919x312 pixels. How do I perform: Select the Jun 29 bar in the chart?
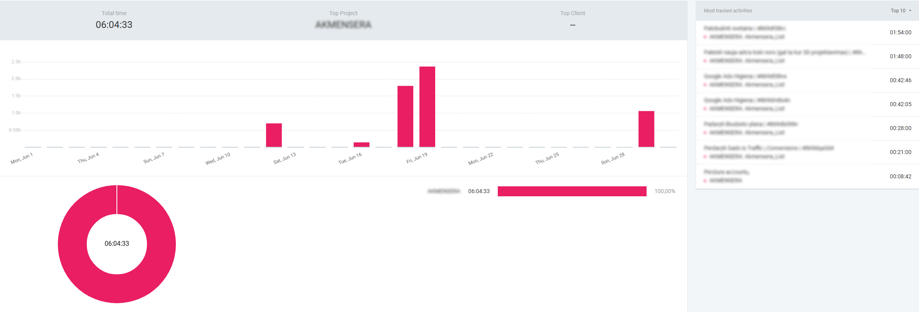coord(646,129)
